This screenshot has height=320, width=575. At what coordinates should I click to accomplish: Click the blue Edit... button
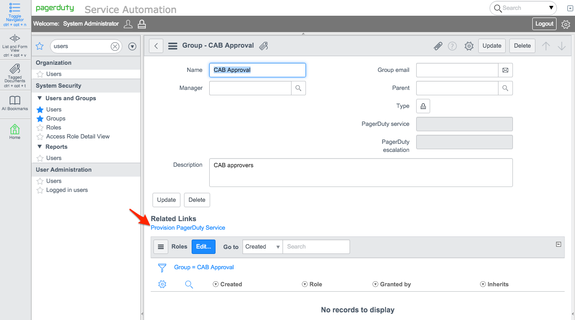click(x=203, y=247)
